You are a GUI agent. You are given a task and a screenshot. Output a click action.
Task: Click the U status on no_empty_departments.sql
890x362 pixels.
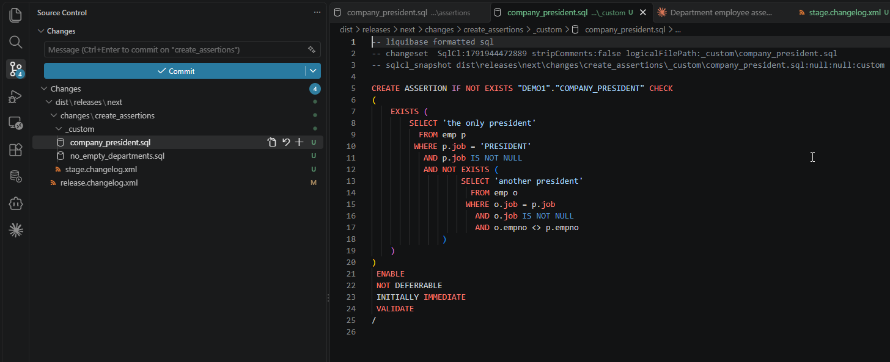[314, 156]
